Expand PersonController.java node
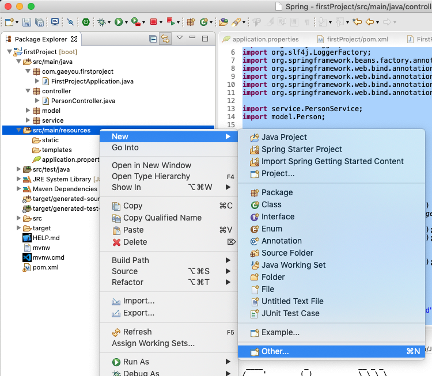 (x=37, y=101)
